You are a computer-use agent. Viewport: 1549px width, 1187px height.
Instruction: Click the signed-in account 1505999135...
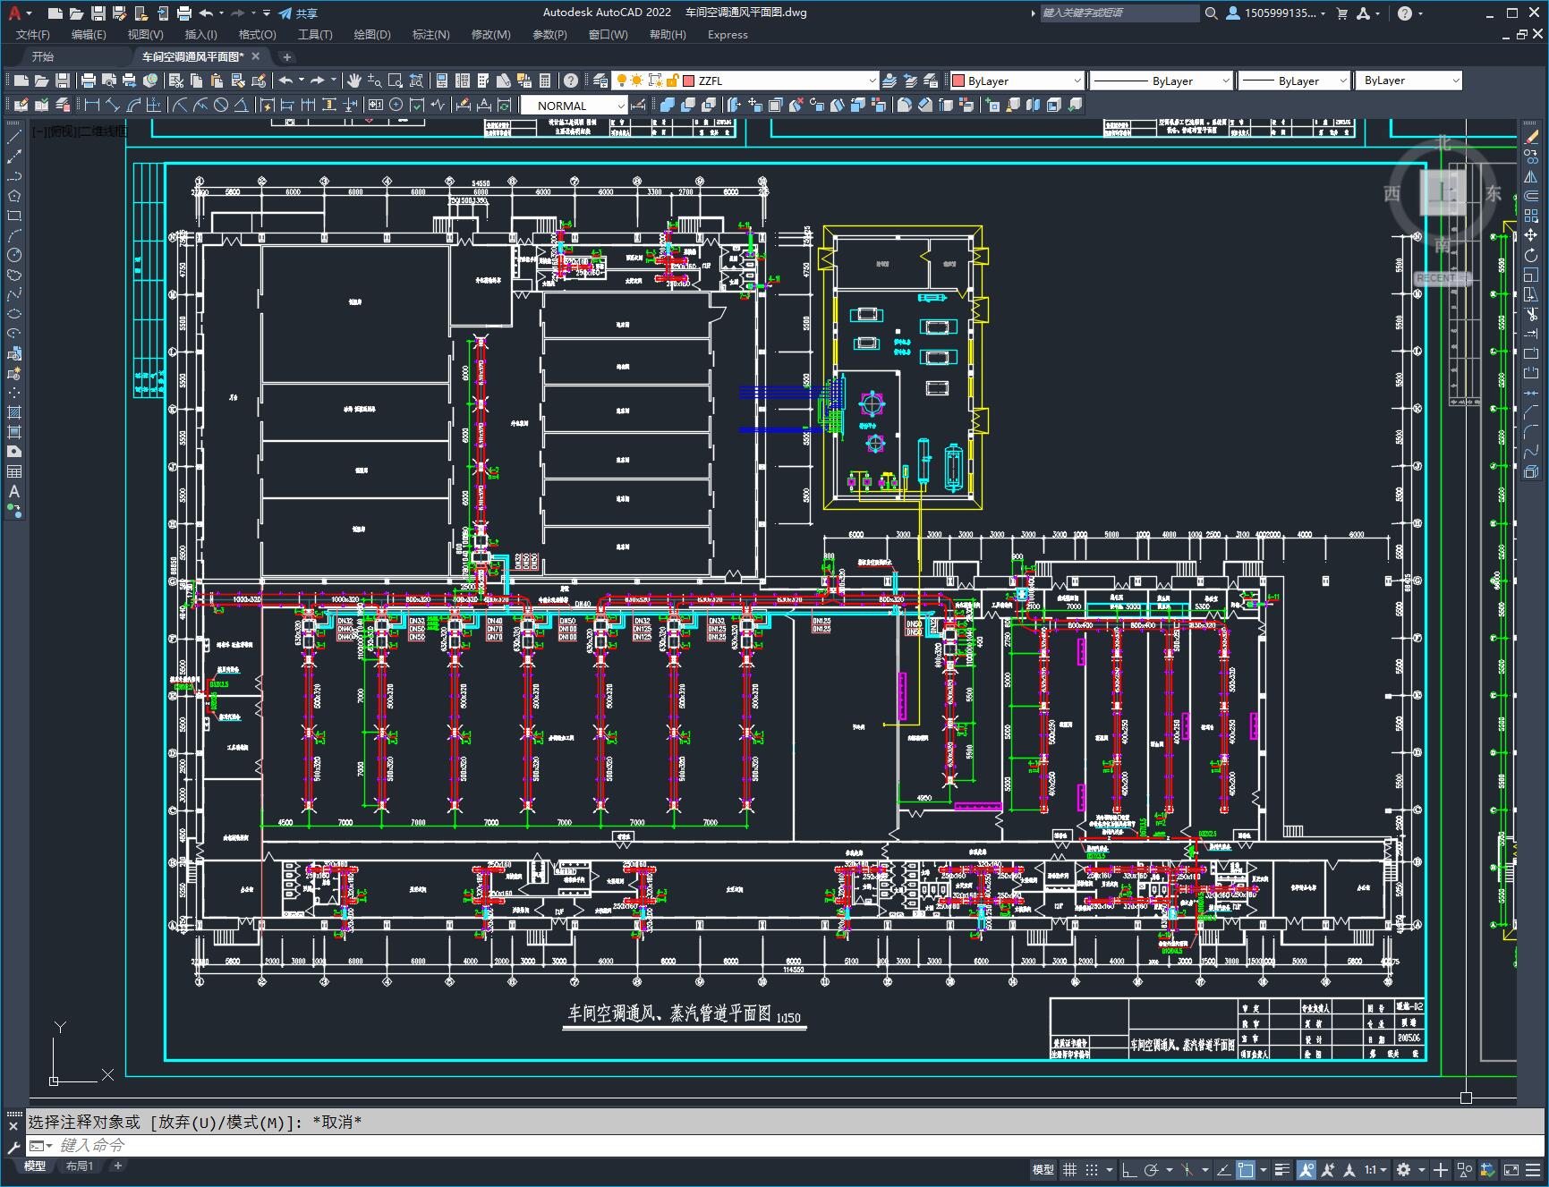(1276, 13)
